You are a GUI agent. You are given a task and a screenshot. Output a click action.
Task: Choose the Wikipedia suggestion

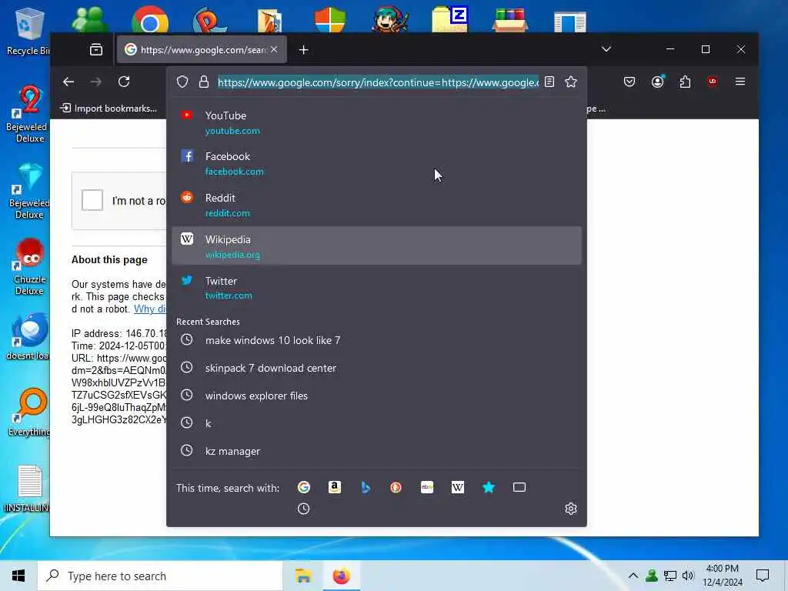(376, 245)
